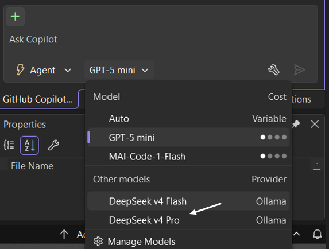The height and width of the screenshot is (249, 329).
Task: Click cost dots beside GPT-5 mini row
Action: [273, 137]
